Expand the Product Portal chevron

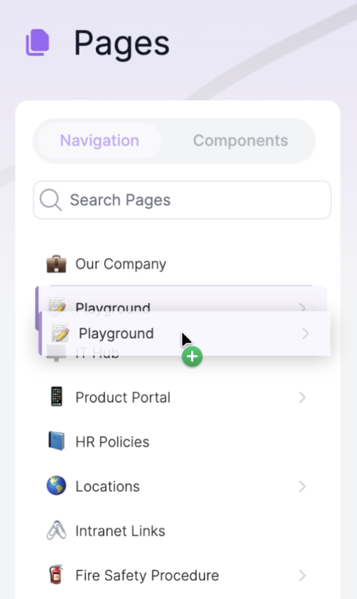302,397
